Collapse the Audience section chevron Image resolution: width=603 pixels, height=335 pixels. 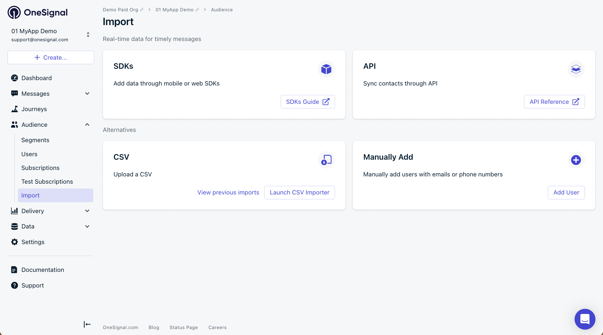[87, 125]
